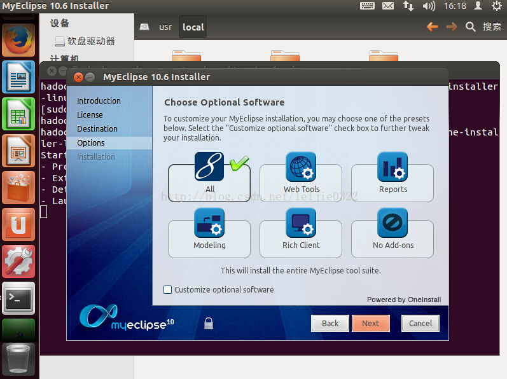Open the mail indicator menu

pyautogui.click(x=388, y=6)
